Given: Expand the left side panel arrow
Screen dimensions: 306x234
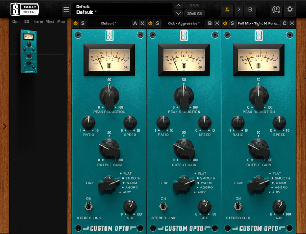Looking at the screenshot, I should coord(5,127).
